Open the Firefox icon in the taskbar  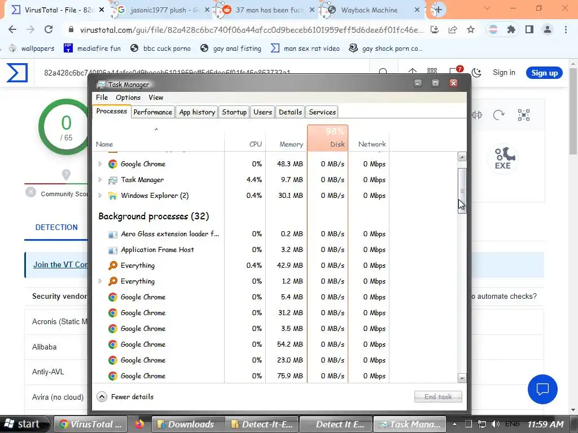point(139,424)
